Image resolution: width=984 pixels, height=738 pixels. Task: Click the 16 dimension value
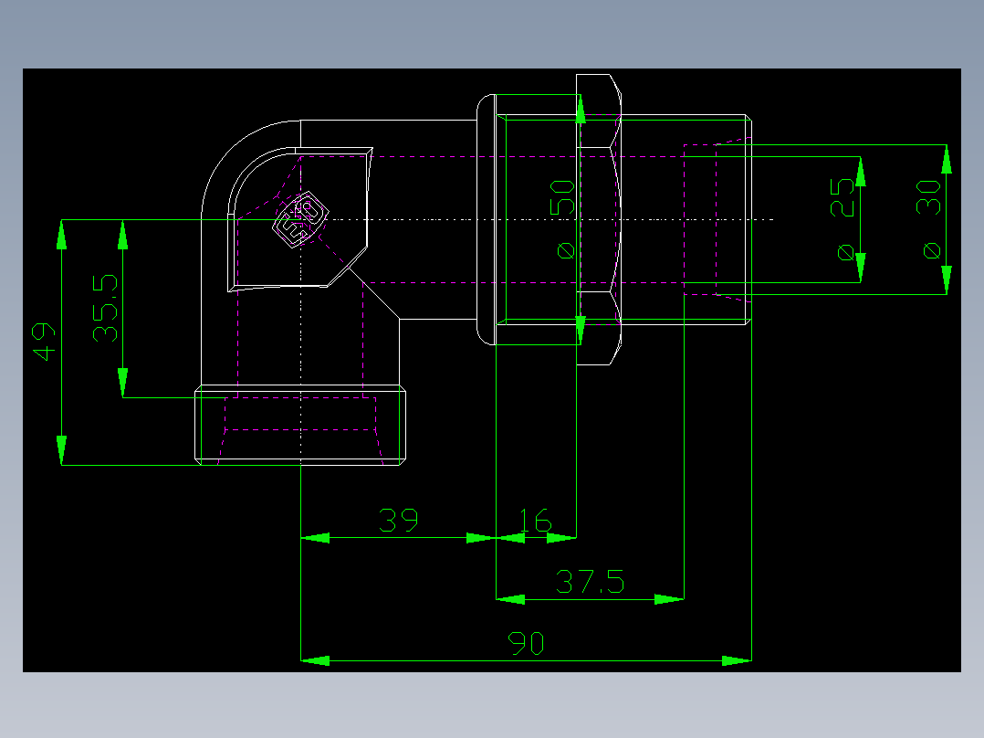coord(535,520)
